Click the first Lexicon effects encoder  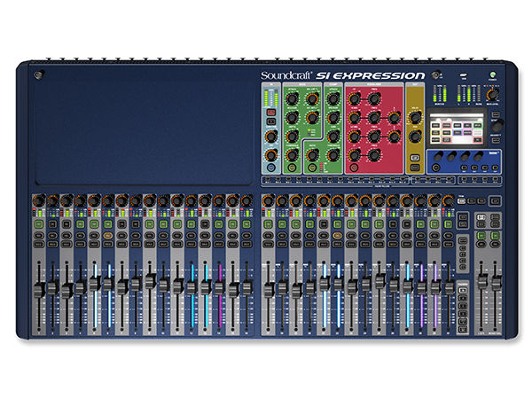[x=439, y=156]
